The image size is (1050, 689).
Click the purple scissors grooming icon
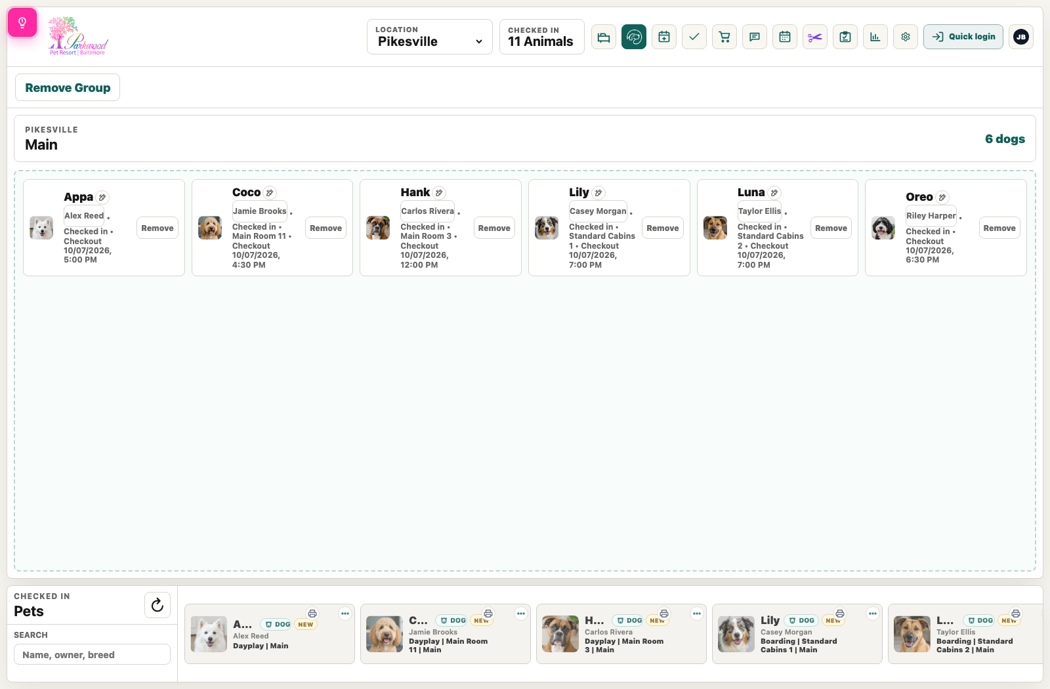click(815, 37)
